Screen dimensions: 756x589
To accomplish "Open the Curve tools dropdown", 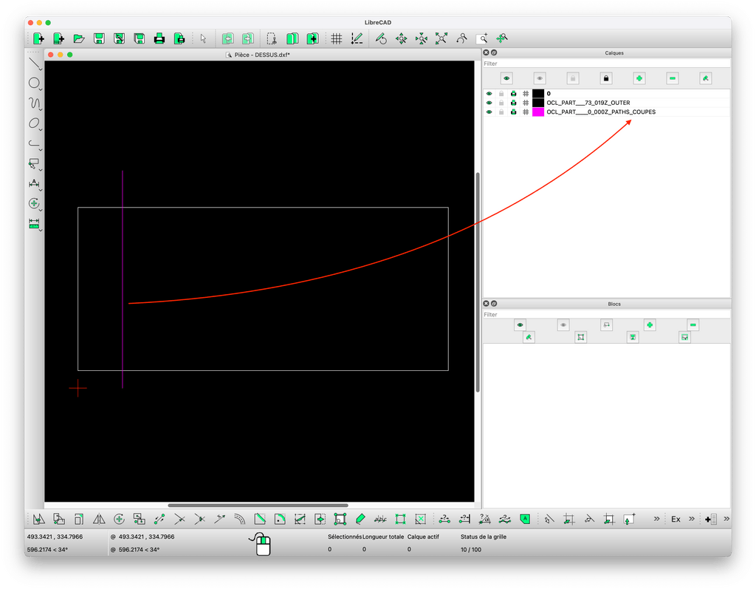I will coord(35,103).
